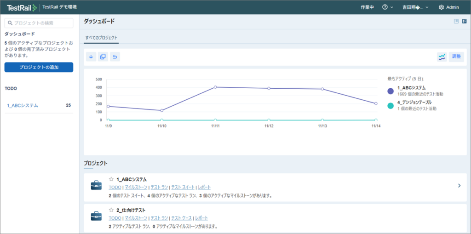Viewport: 471px width, 234px height.
Task: Click the briefcase icon for 1_ABCシステム
Action: point(96,185)
